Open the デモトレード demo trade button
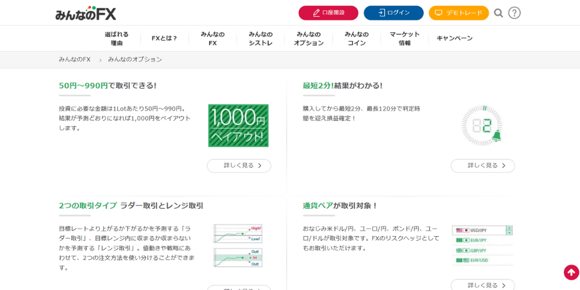 click(x=459, y=13)
